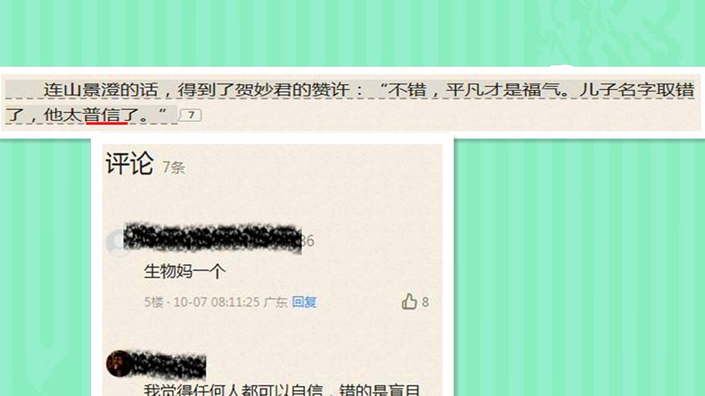
Task: Click the 5楼 floor label
Action: point(154,302)
